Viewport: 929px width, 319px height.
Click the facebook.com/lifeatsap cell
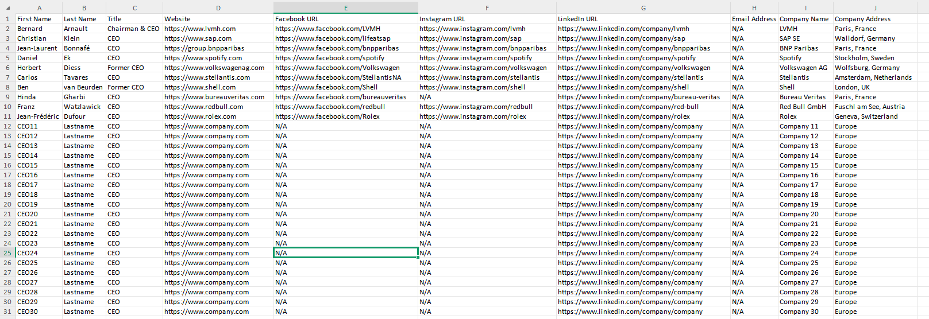point(345,38)
